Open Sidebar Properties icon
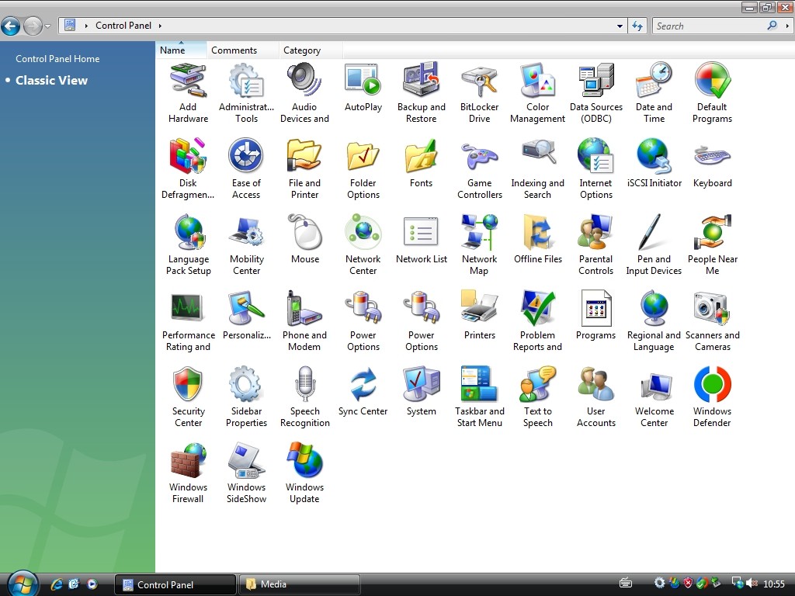795x596 pixels. coord(246,384)
